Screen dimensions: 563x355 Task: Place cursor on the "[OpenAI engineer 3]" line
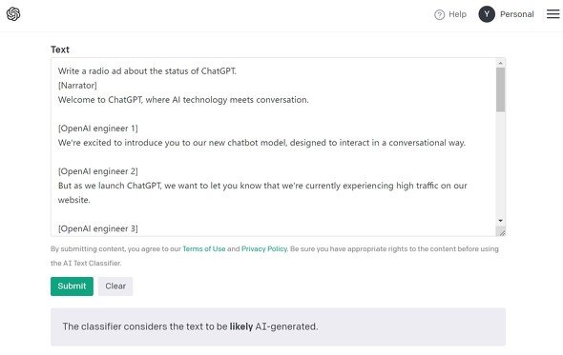point(97,228)
